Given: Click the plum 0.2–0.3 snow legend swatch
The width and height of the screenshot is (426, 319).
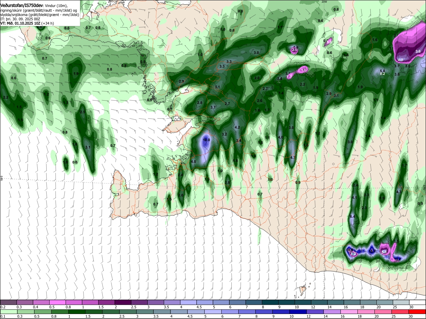Looking at the screenshot, I should 9,302.
